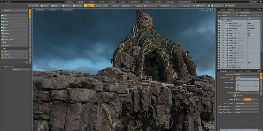263x131 pixels.
Task: Open the Action Center menu
Action: click(x=102, y=6)
